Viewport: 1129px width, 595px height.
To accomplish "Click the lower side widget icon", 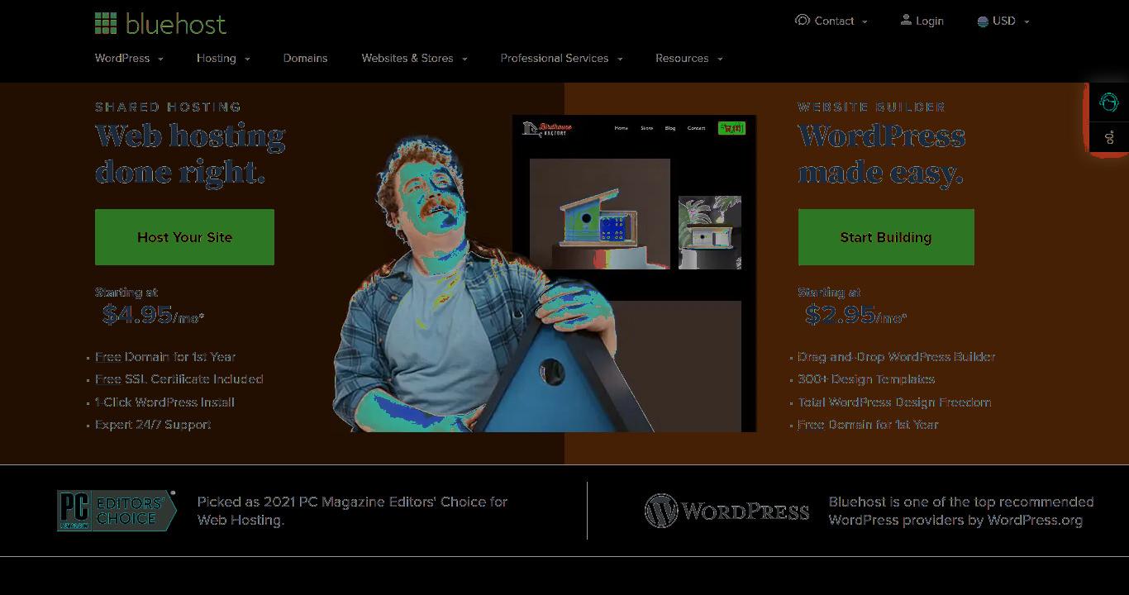I will tap(1109, 137).
